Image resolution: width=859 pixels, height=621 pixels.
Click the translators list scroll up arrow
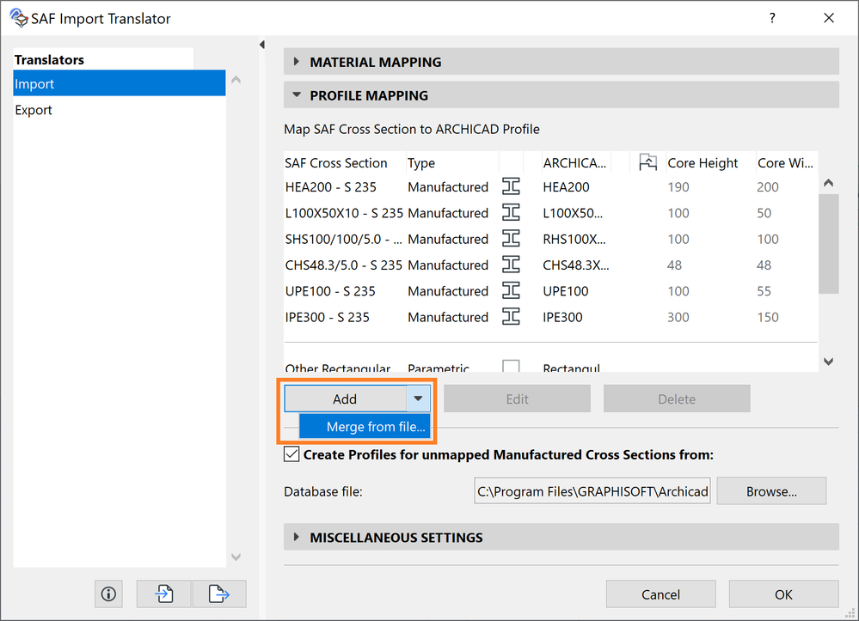(236, 80)
